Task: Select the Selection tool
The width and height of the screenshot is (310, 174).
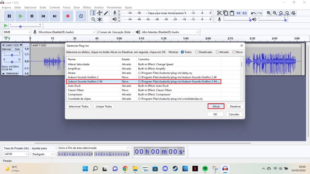Action: pos(93,13)
